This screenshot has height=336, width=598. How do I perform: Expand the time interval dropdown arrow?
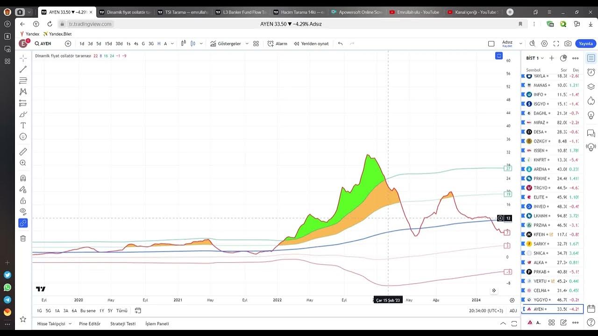172,43
